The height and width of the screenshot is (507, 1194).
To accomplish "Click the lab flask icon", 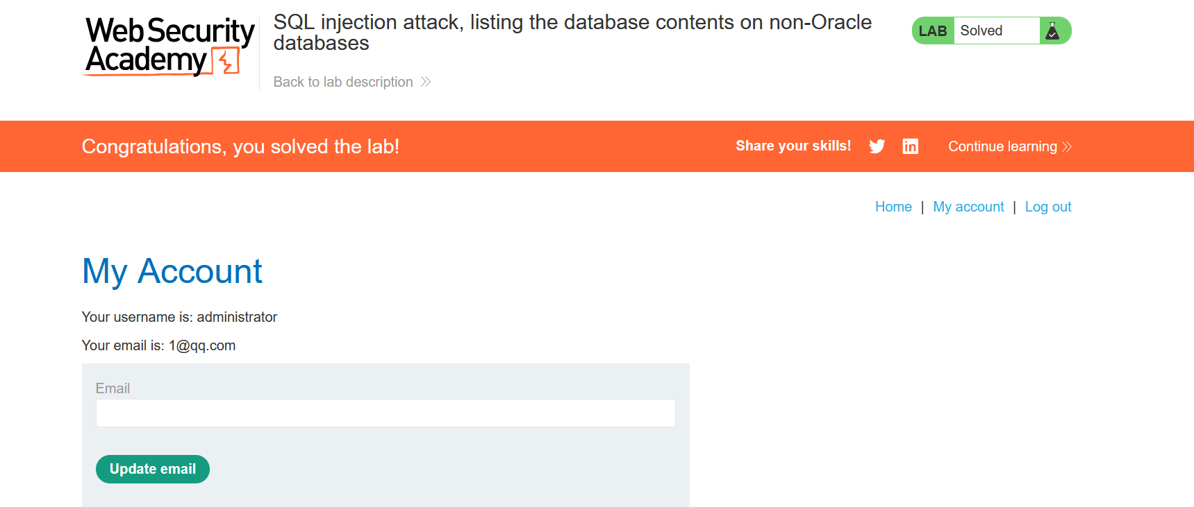I will (x=1053, y=31).
